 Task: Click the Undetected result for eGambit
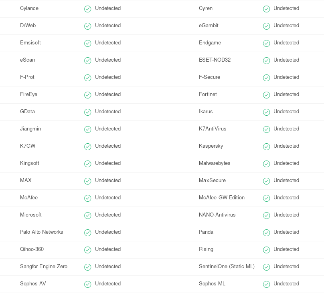click(286, 25)
